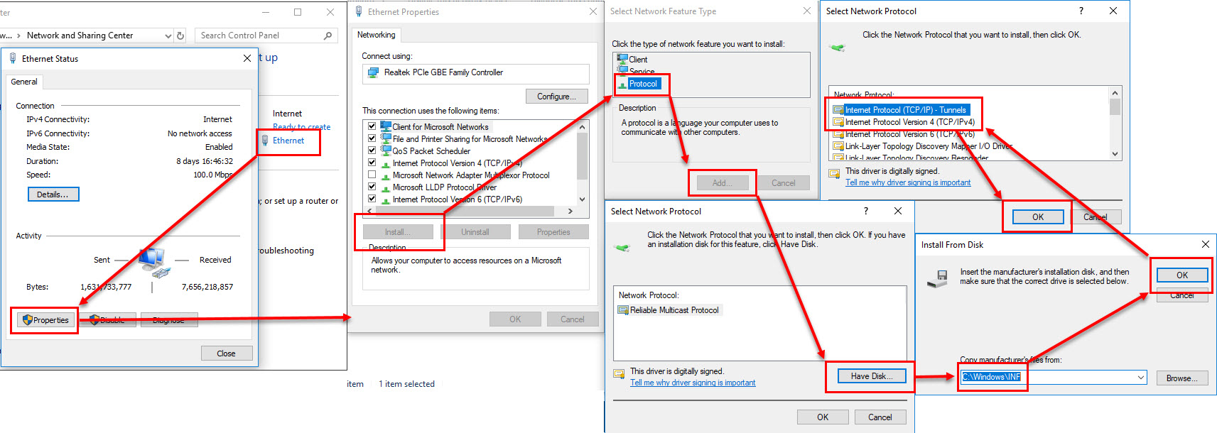Open the first driver signing help link

click(x=907, y=182)
